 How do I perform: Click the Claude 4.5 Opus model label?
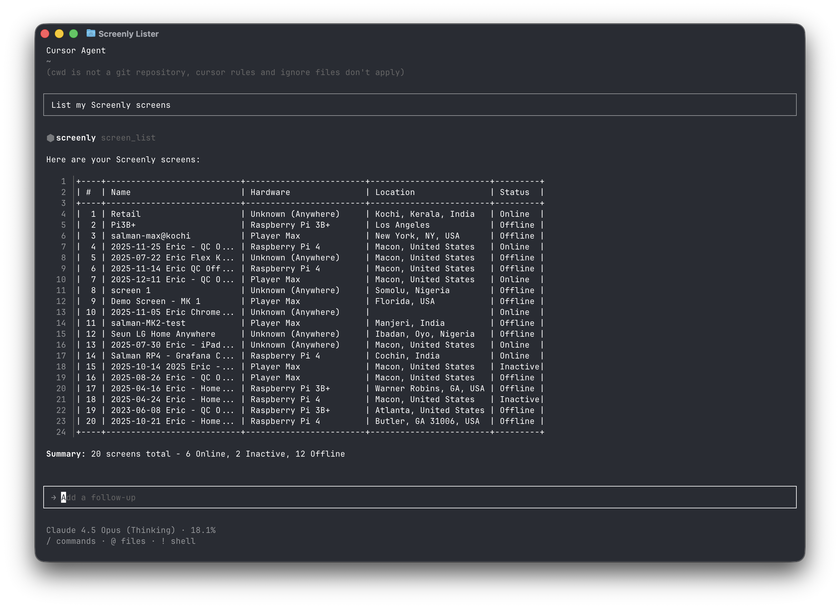[110, 530]
